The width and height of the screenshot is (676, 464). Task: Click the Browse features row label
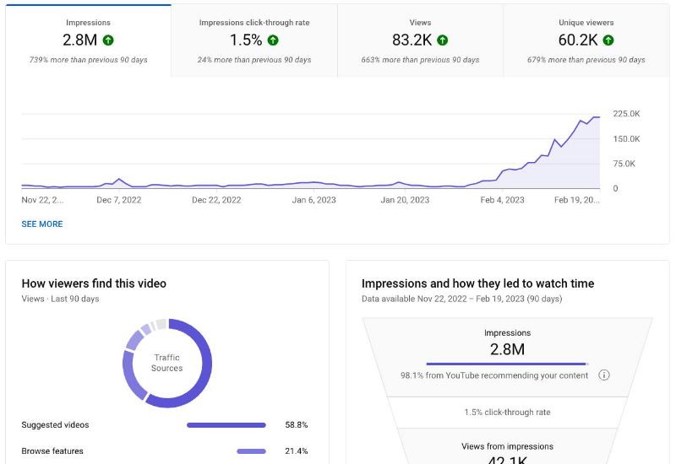point(52,451)
